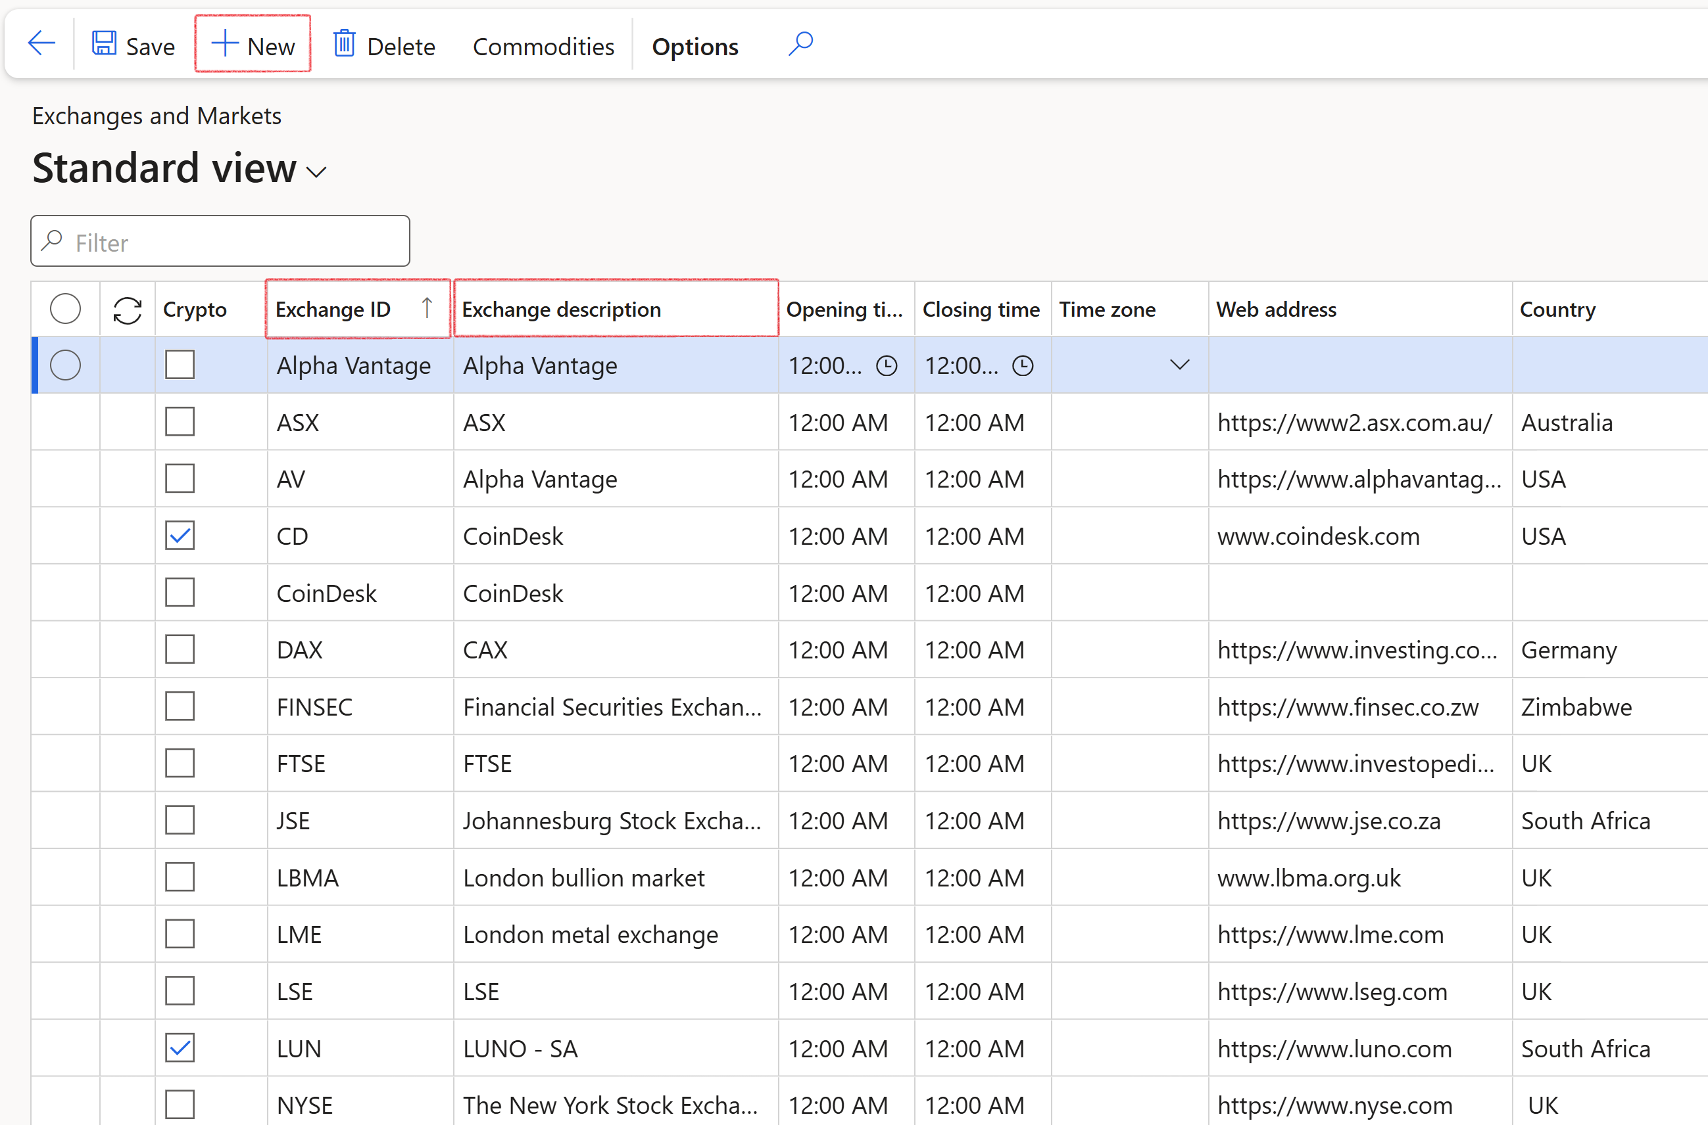Open the Time zone dropdown arrow
This screenshot has width=1708, height=1125.
(x=1180, y=365)
